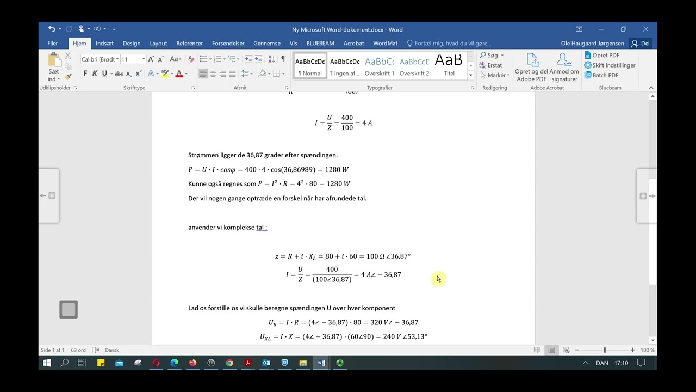
Task: Click the superscript X² icon
Action: [x=139, y=73]
